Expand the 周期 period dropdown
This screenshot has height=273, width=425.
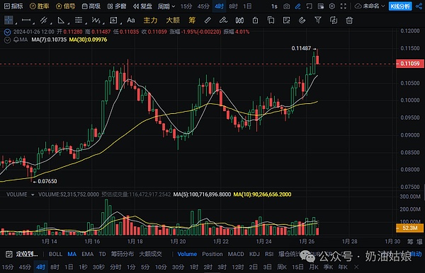[166, 6]
